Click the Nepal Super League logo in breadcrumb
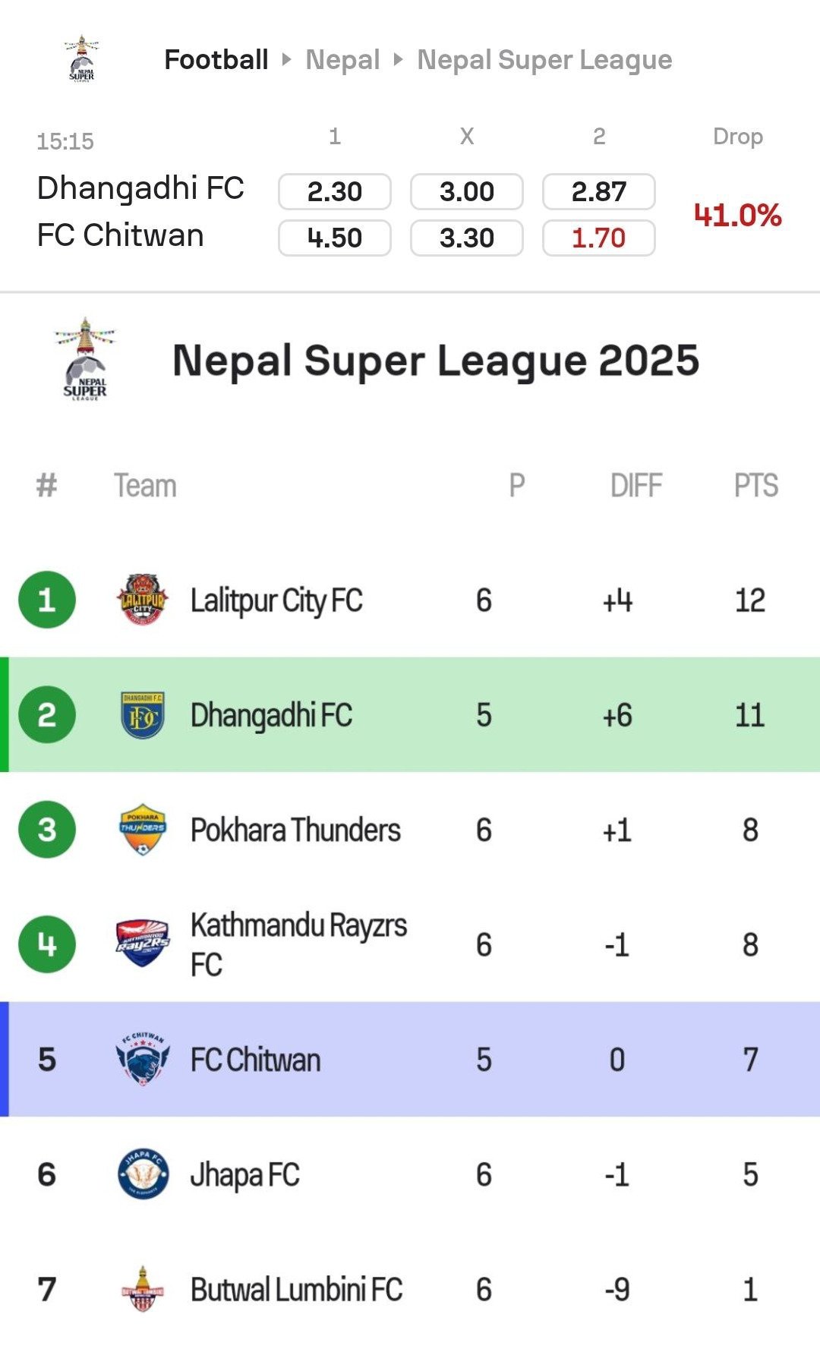 tap(81, 59)
